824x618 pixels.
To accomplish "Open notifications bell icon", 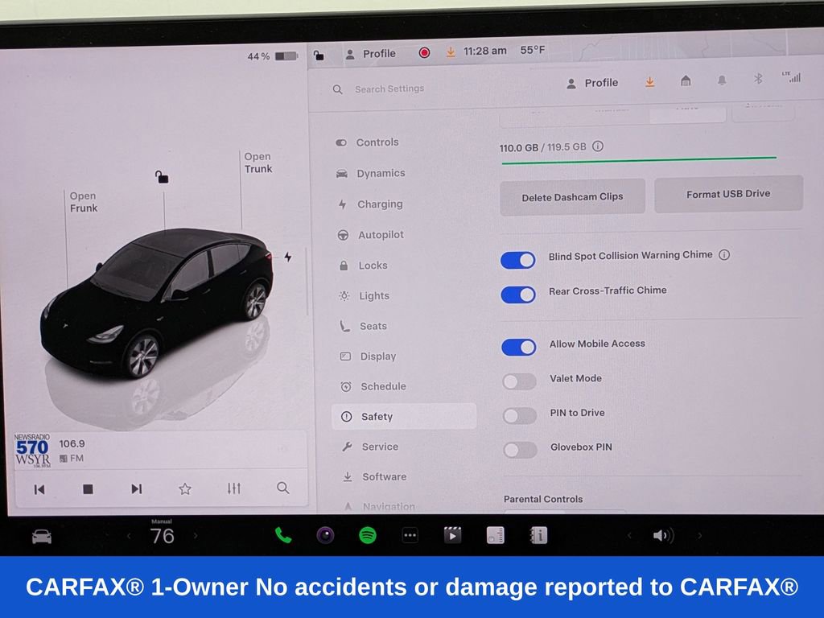I will point(722,80).
